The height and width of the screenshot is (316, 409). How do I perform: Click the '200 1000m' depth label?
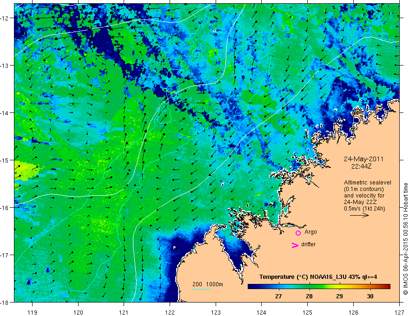tap(208, 284)
